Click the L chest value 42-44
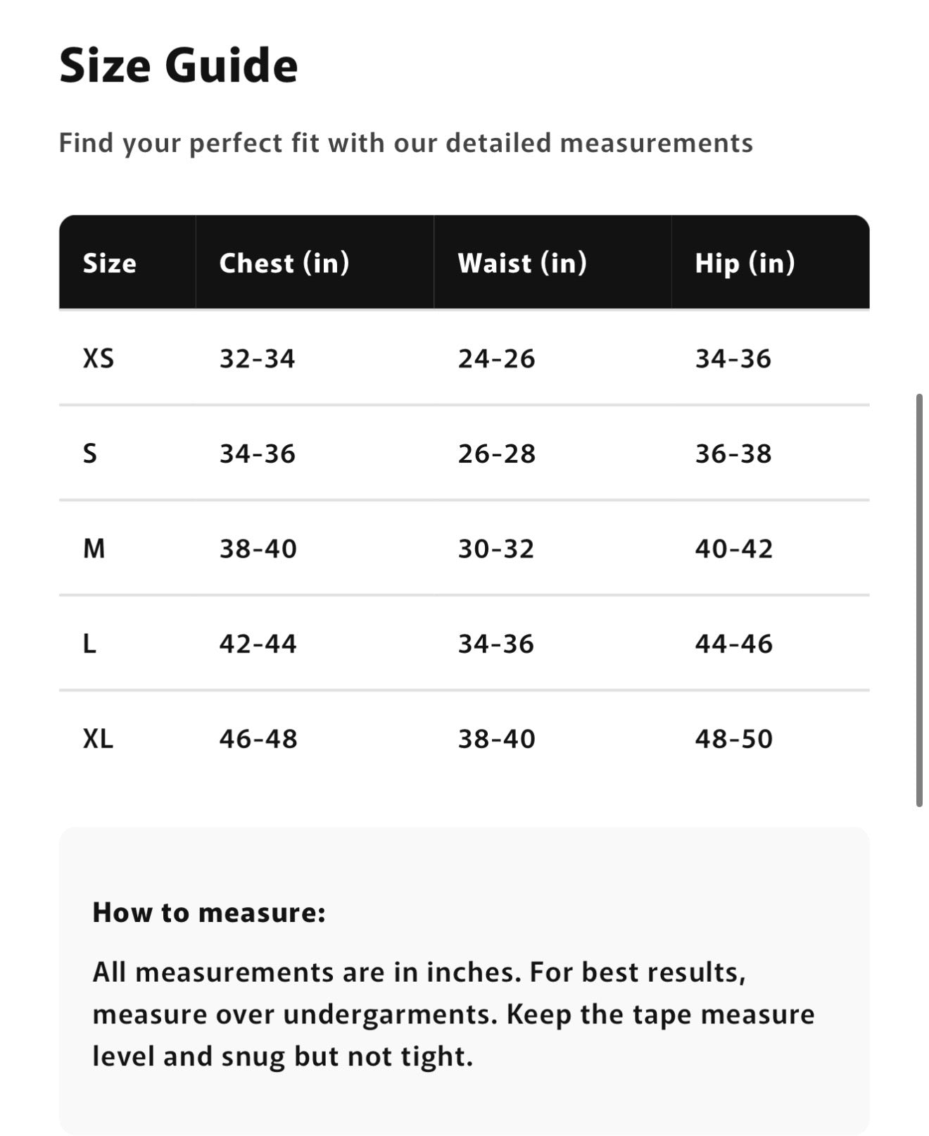The height and width of the screenshot is (1136, 929). coord(258,644)
